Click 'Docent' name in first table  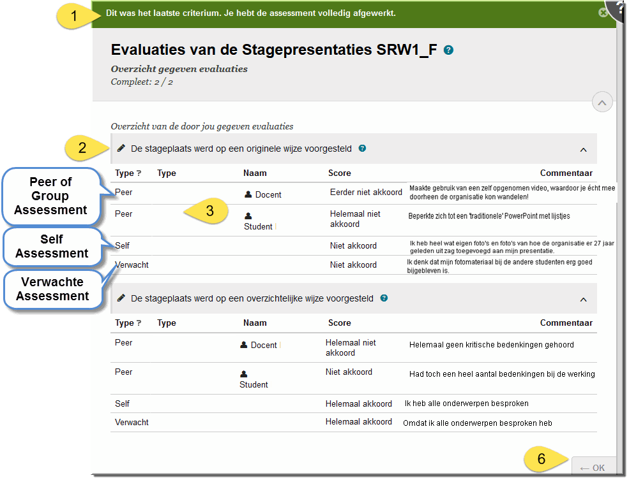coord(268,194)
